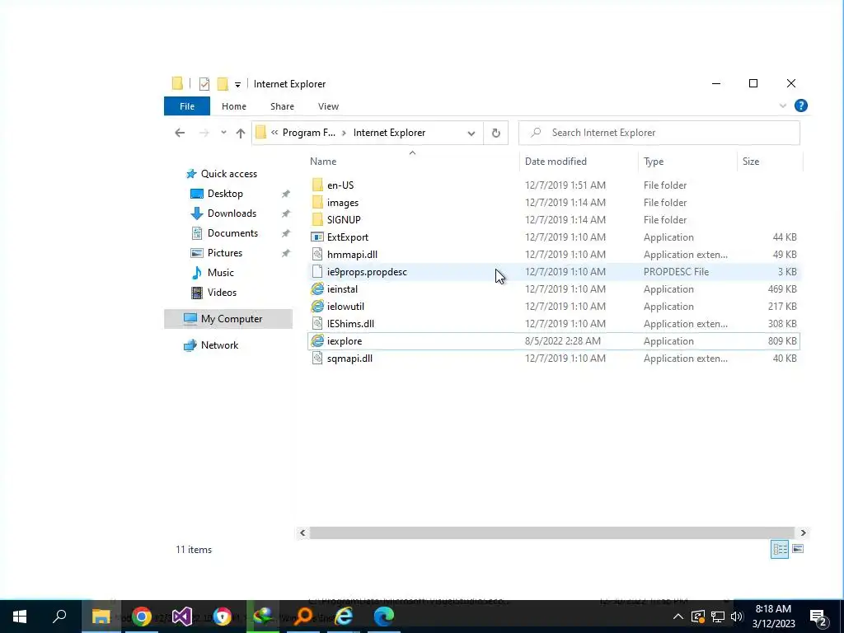Screen dimensions: 844x633
Task: Select My Computer in the navigation pane
Action: [x=228, y=319]
